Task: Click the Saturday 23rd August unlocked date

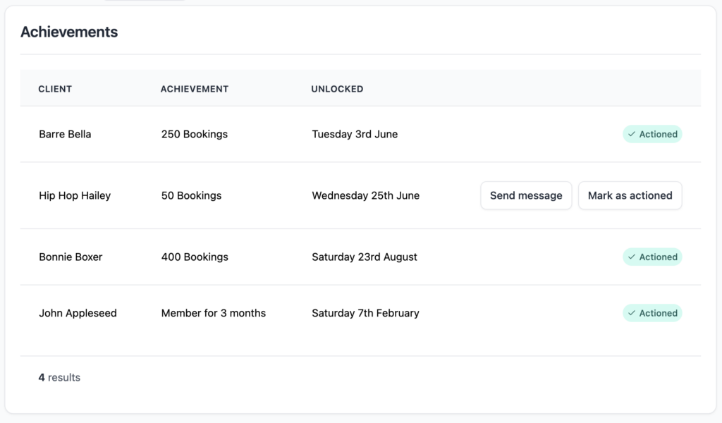Action: pyautogui.click(x=365, y=257)
